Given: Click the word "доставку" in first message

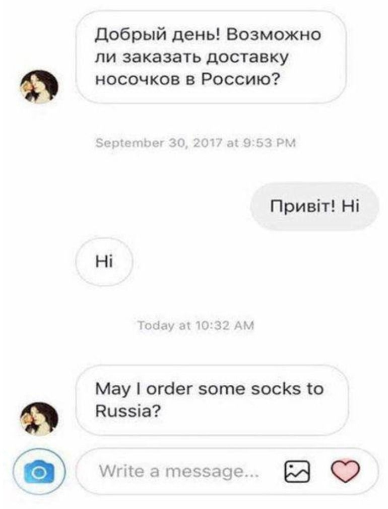Looking at the screenshot, I should [248, 58].
